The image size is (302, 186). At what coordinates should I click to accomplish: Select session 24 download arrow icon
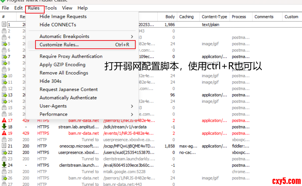pos(4,165)
